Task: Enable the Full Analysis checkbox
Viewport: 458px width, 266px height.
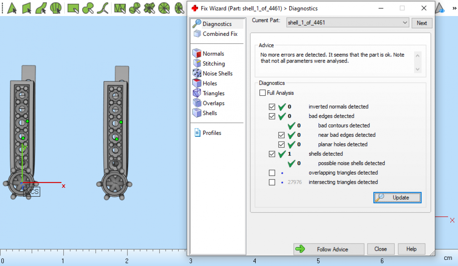Action: [263, 93]
